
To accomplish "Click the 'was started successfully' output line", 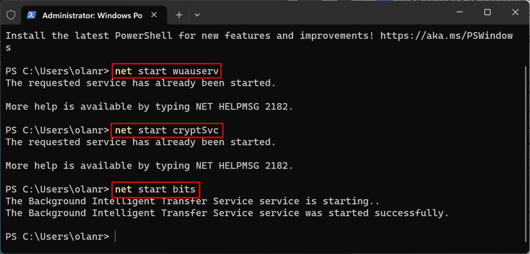I will click(x=226, y=213).
